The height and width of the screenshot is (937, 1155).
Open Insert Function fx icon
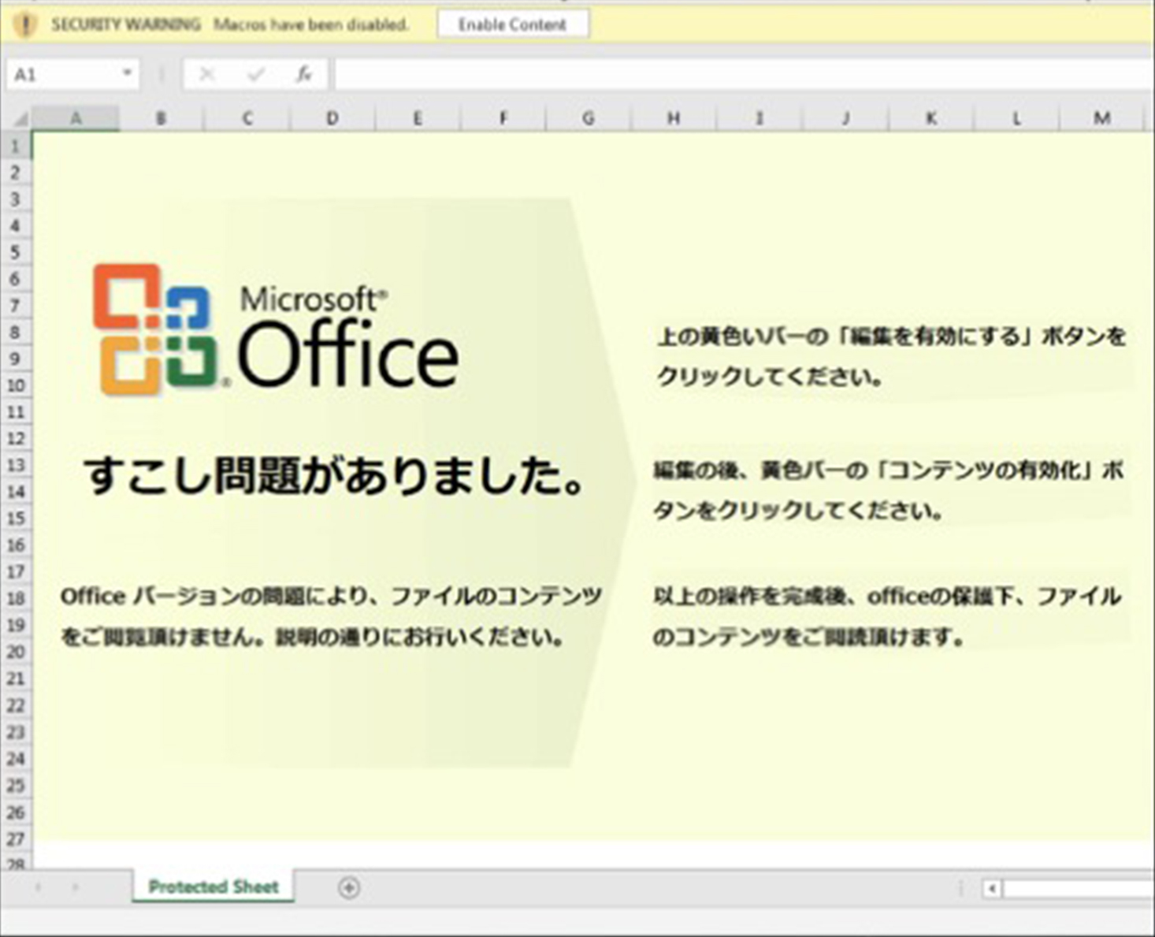pyautogui.click(x=303, y=74)
